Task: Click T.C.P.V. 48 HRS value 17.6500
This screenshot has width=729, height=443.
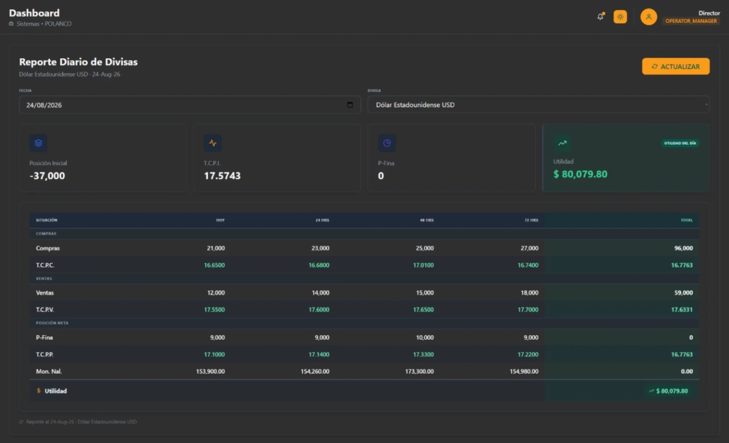Action: [423, 310]
